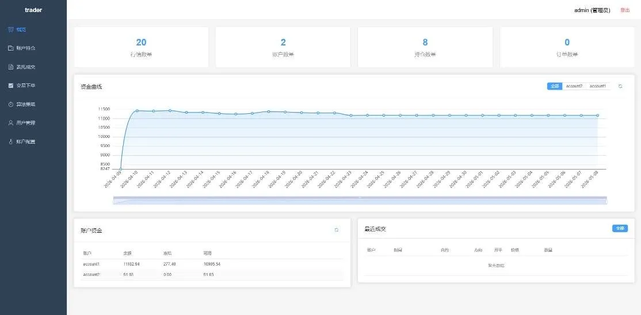The image size is (641, 315).
Task: Click the 时间 column header in 最近成交
Action: coord(398,249)
